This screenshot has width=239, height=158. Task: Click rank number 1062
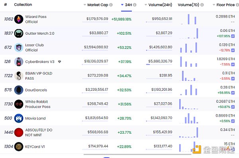tap(9, 19)
